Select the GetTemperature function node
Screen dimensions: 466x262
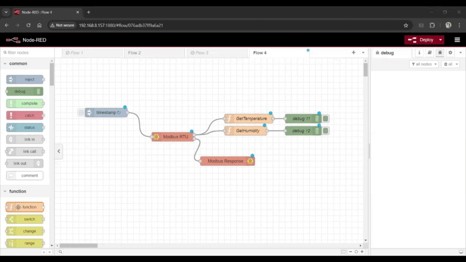pyautogui.click(x=249, y=118)
